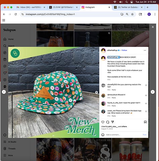159x161 pixels.
Task: Close the Instagram browser tab
Action: click(x=109, y=7)
